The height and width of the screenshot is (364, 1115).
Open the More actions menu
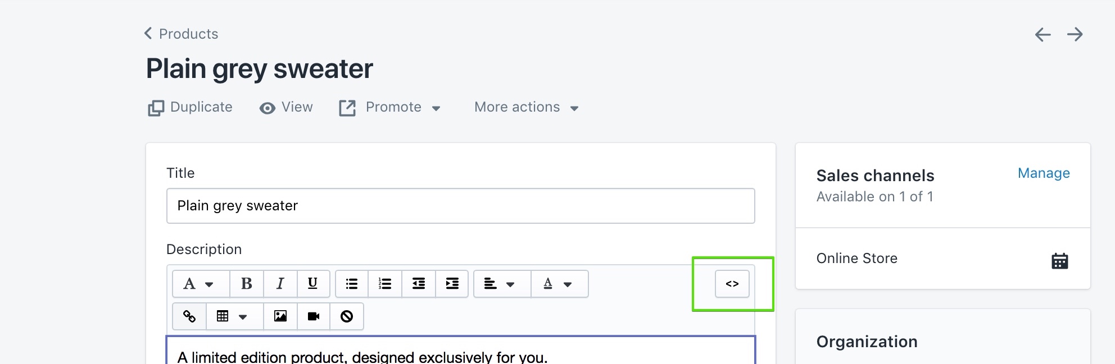[x=527, y=108]
